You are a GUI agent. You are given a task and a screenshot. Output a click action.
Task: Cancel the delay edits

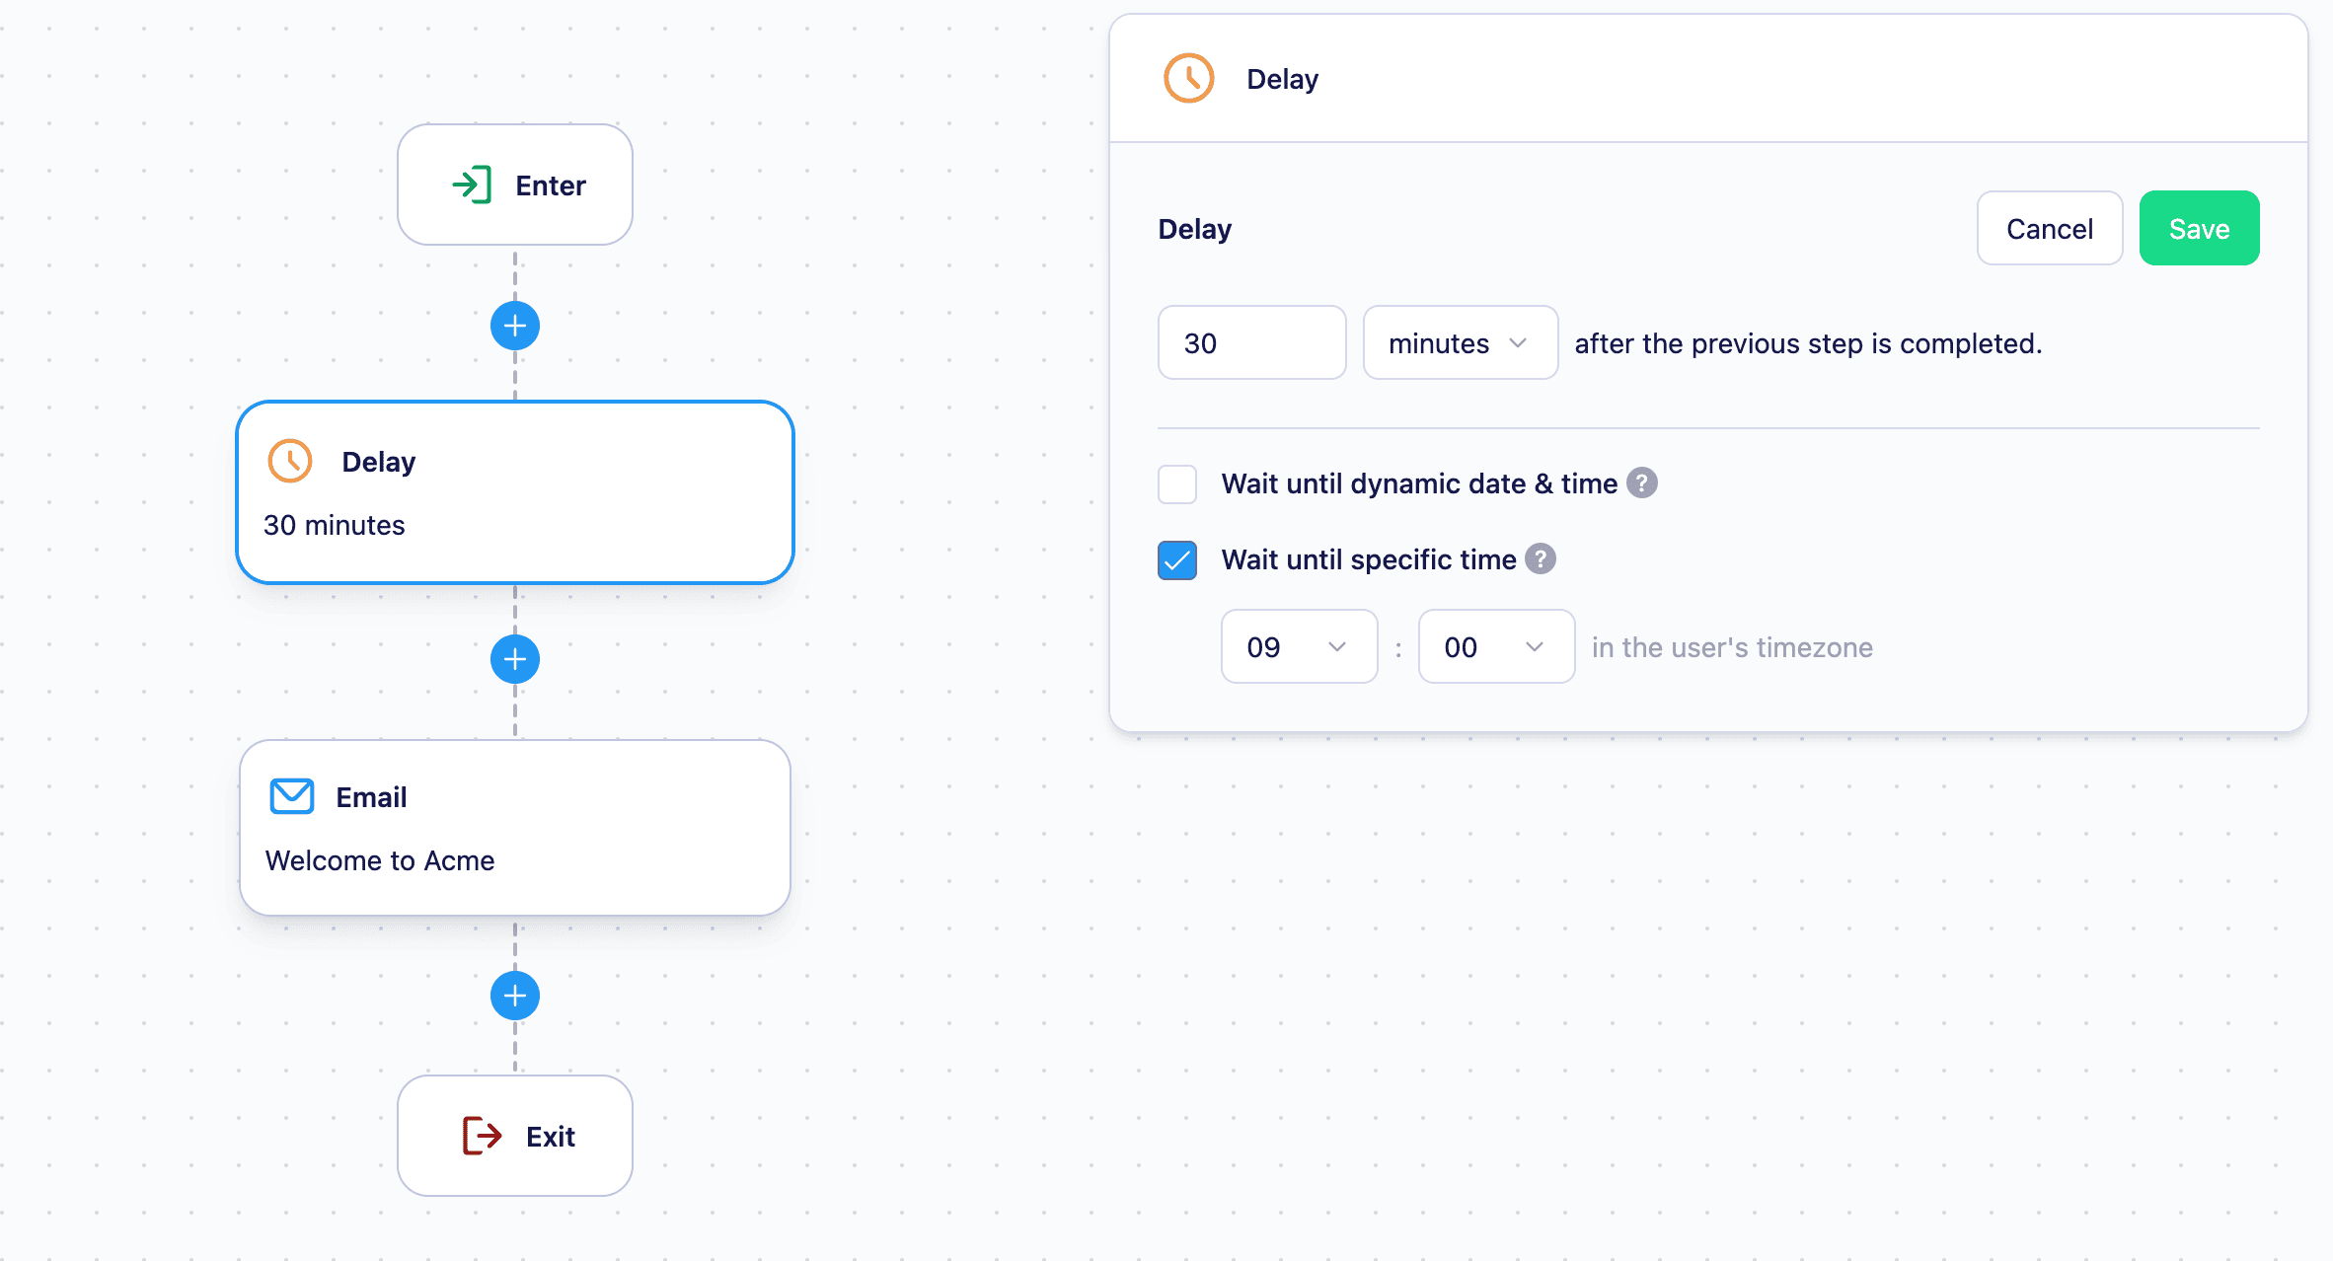(x=2050, y=228)
